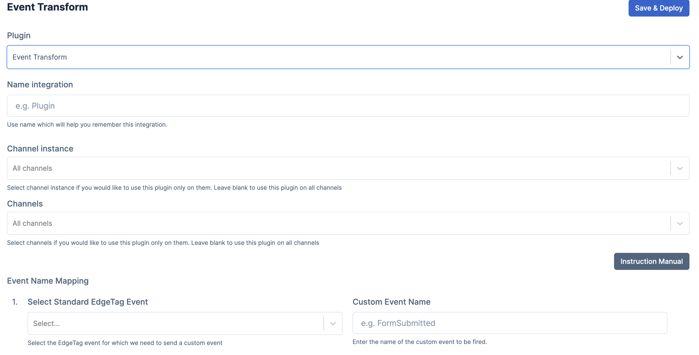The image size is (699, 355).
Task: Click the Event Name Mapping heading
Action: pyautogui.click(x=48, y=281)
